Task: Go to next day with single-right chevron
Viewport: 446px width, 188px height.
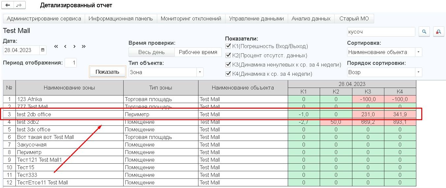Action: (x=74, y=46)
